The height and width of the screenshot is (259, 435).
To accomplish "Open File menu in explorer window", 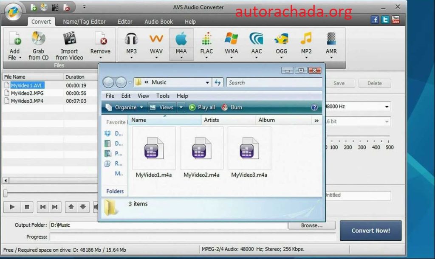I will [x=110, y=96].
